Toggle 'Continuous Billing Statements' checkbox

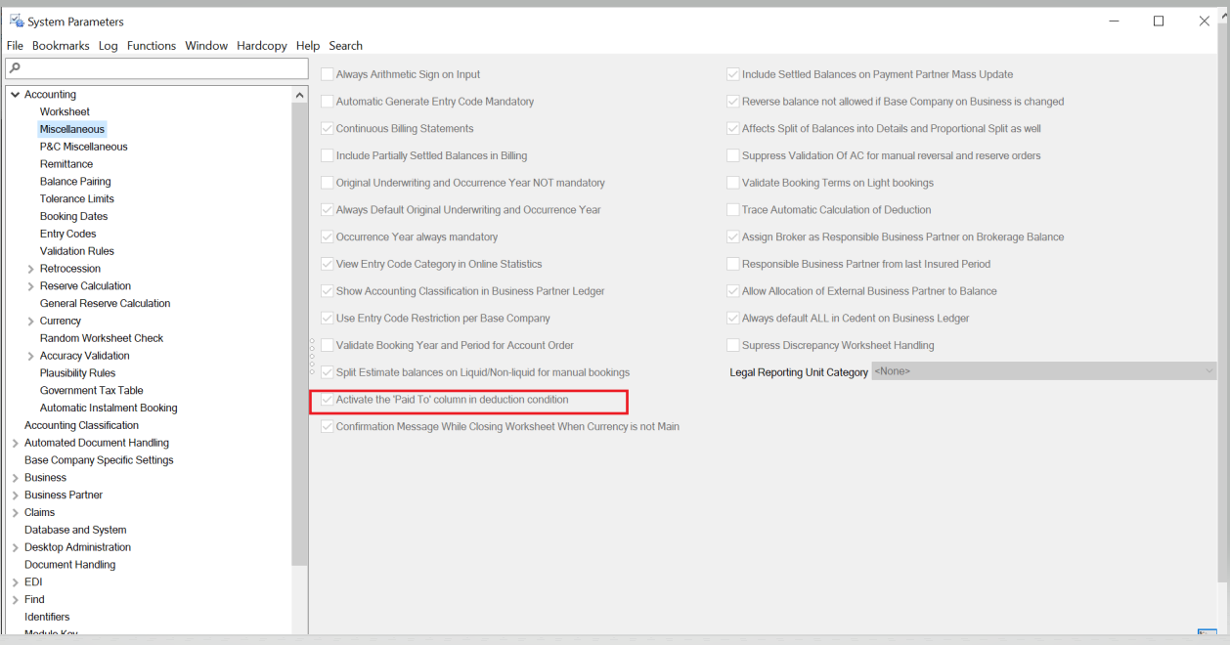tap(329, 129)
